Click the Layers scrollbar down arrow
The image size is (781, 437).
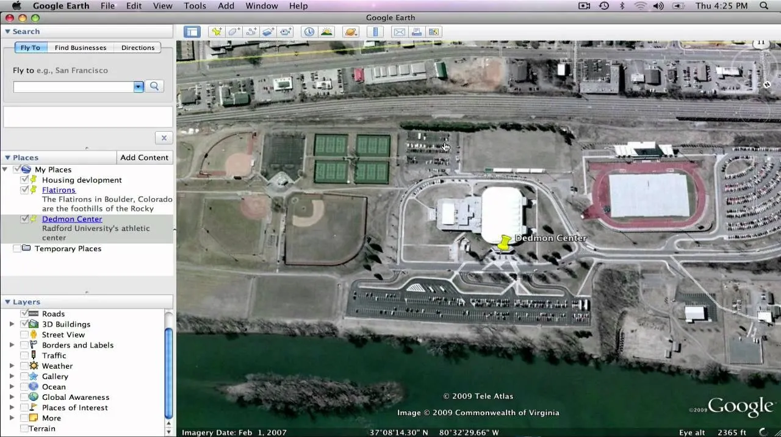point(169,431)
